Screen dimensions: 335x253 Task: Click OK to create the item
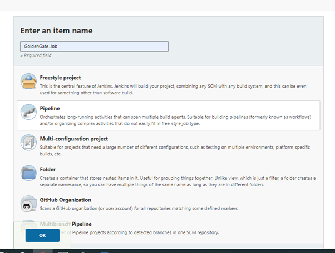(42, 235)
